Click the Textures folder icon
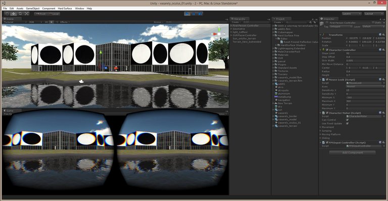Viewport: 388px width, 201px height. tap(276, 71)
